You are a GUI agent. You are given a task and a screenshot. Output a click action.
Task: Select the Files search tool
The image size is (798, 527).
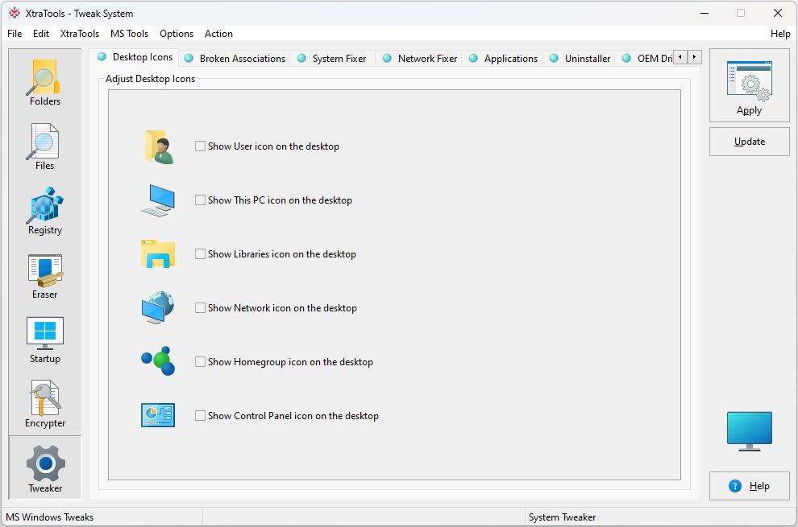[x=45, y=146]
